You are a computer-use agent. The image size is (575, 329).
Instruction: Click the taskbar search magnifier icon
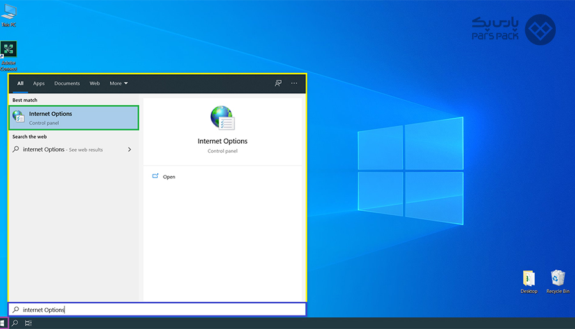(15, 323)
